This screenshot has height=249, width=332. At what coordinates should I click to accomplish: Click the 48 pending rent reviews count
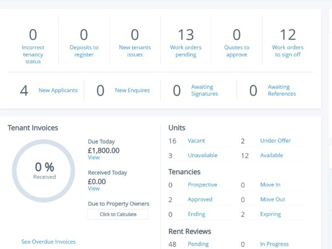click(x=172, y=244)
